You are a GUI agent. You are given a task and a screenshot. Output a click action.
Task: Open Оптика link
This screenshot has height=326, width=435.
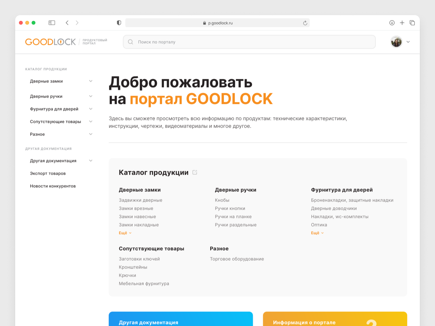319,225
